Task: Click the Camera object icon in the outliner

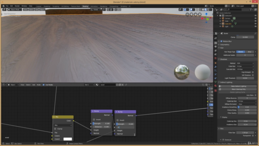Action: (223, 18)
